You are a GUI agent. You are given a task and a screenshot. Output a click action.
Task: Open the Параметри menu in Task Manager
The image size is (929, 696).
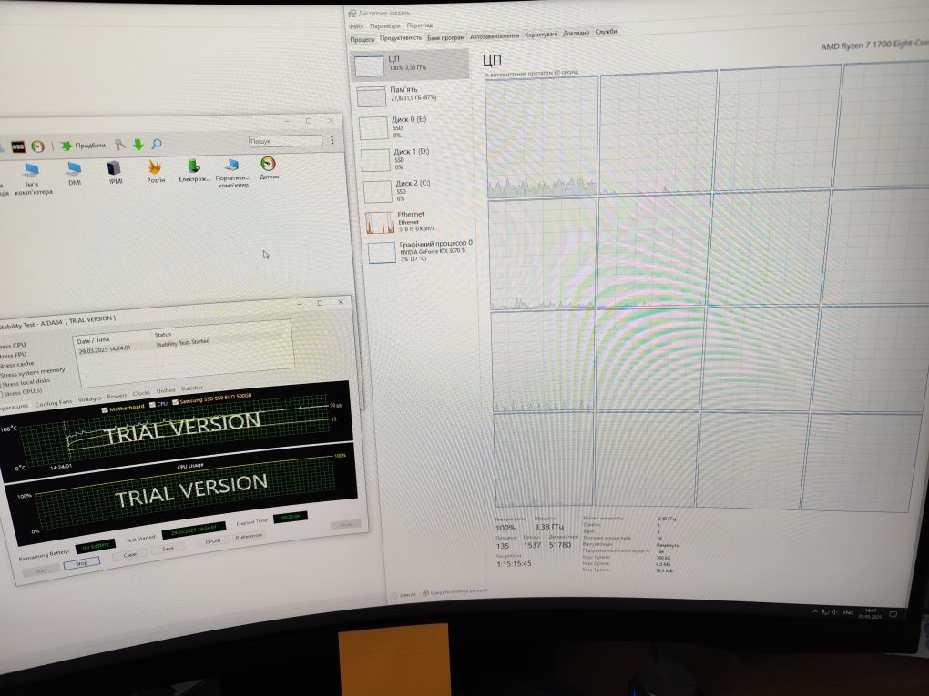pyautogui.click(x=385, y=26)
